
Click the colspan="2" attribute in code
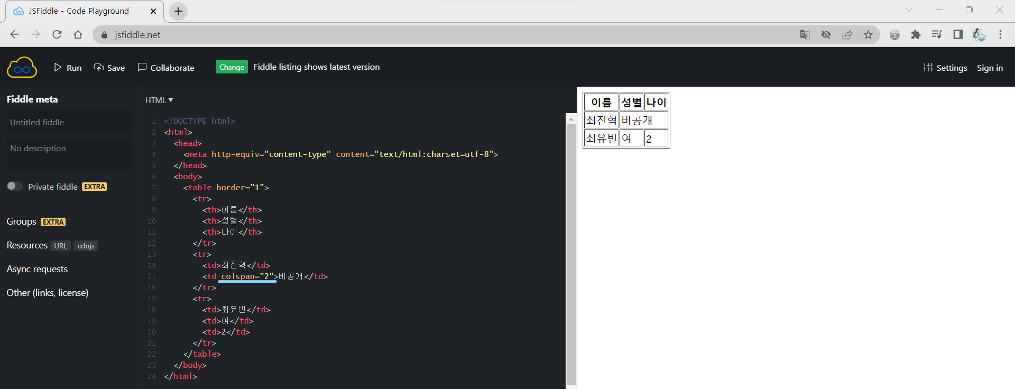pos(247,276)
